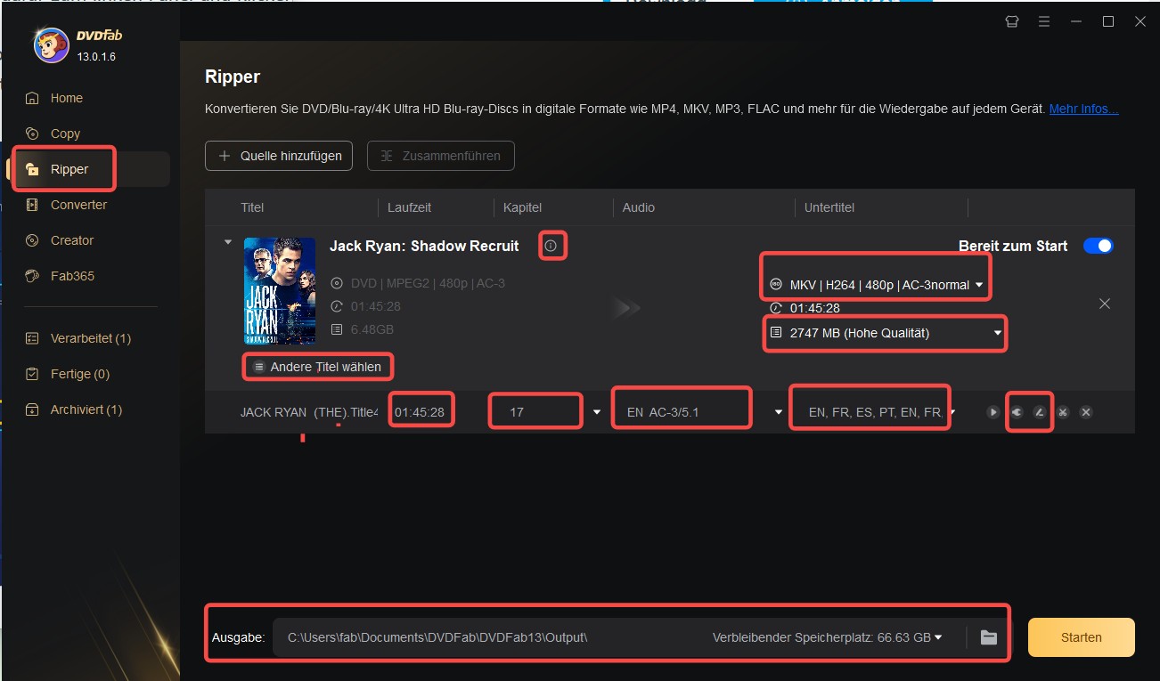Collapse the Jack Ryan source entry triangle

point(227,242)
